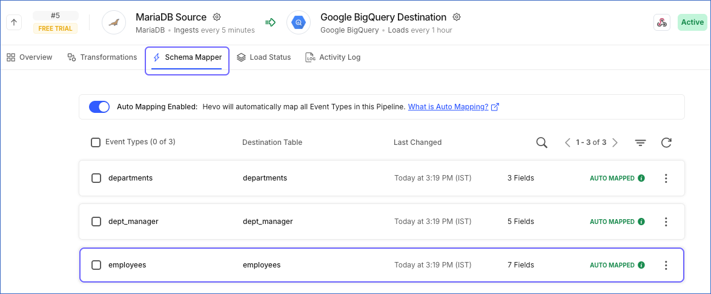
Task: Click the employees info icon
Action: point(641,265)
